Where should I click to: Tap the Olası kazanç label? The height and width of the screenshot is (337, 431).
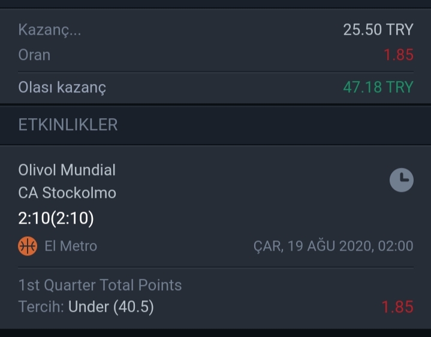point(62,88)
